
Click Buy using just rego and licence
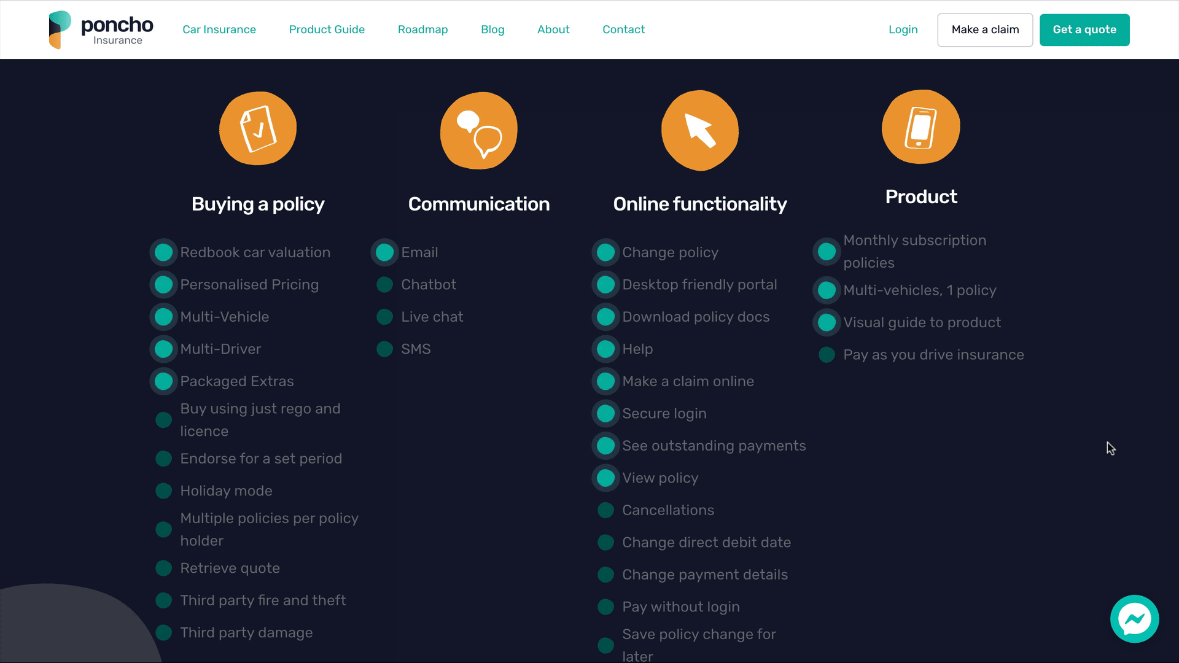[x=260, y=420]
